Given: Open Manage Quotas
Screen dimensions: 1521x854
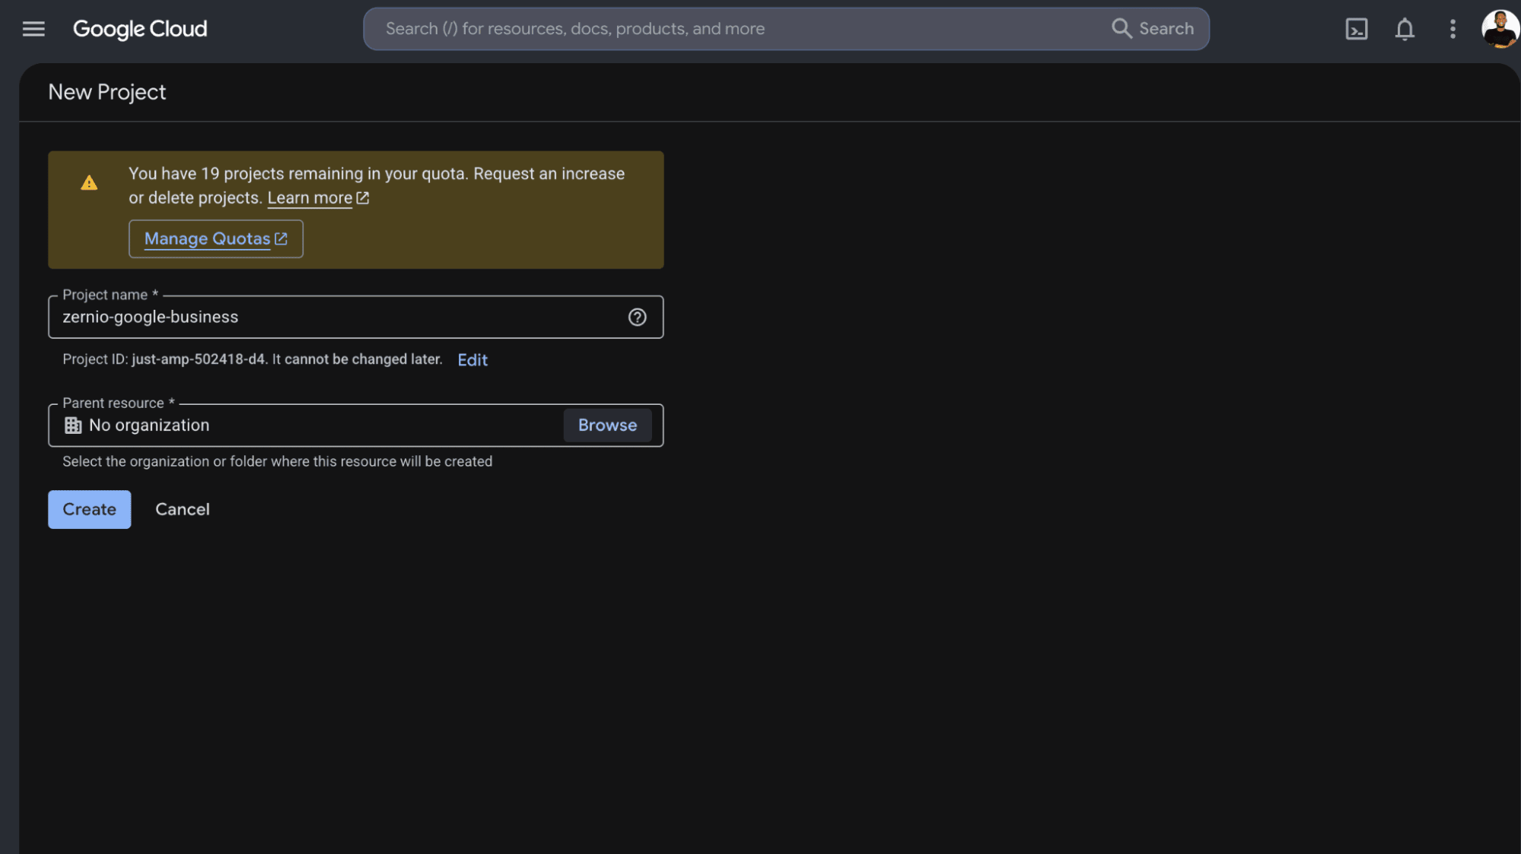Looking at the screenshot, I should pos(216,239).
